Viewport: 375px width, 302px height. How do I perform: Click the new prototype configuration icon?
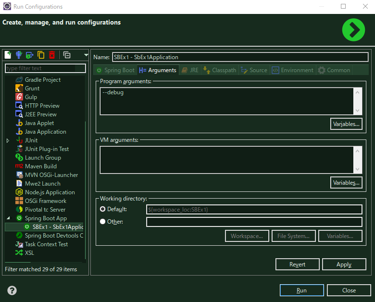(x=19, y=55)
